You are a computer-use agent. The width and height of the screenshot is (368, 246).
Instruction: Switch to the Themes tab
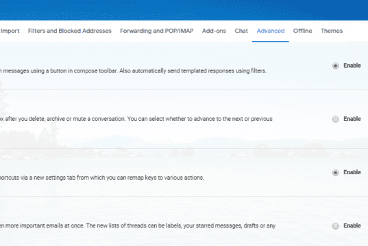point(332,31)
